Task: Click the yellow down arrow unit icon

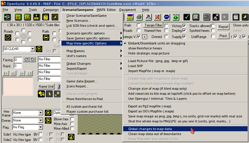Action: tap(49, 94)
